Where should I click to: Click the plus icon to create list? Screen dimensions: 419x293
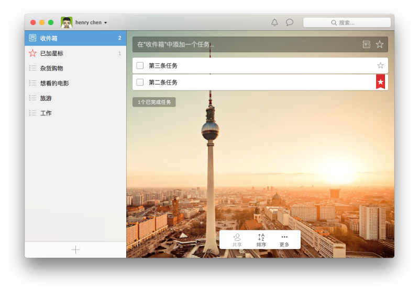point(75,250)
